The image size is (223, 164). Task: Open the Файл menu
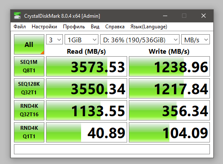19,27
